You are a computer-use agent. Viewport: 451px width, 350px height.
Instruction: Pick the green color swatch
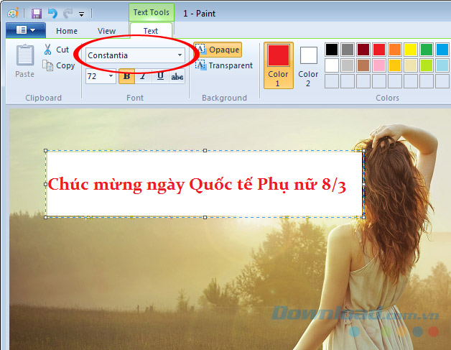point(427,50)
